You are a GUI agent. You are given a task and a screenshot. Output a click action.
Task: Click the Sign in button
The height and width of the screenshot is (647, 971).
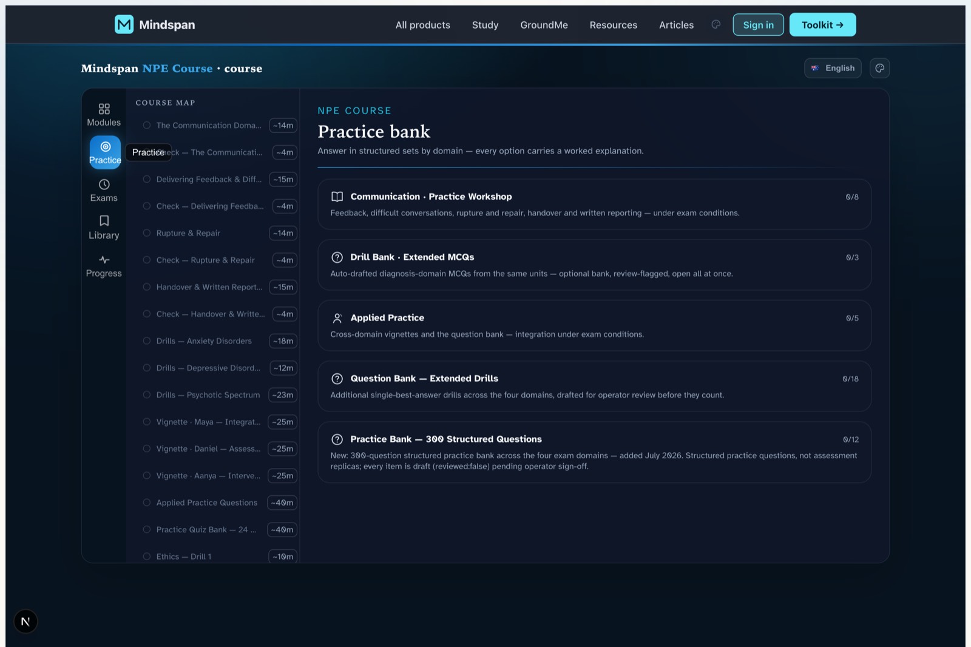[759, 25]
